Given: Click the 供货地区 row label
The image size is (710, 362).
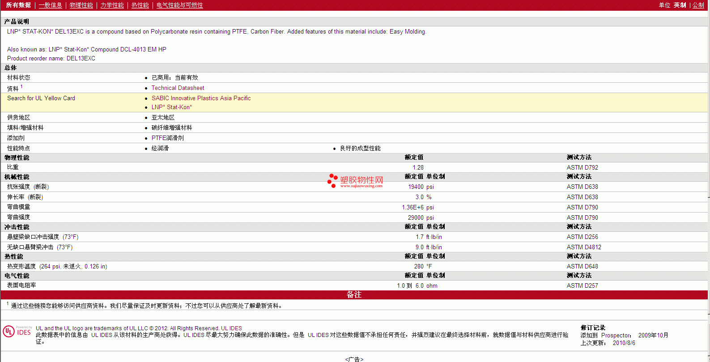Looking at the screenshot, I should [19, 118].
